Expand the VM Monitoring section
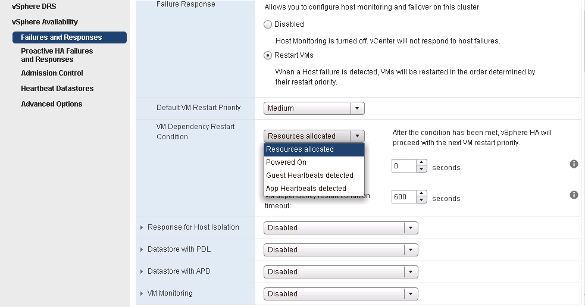This screenshot has width=585, height=307. [x=142, y=293]
